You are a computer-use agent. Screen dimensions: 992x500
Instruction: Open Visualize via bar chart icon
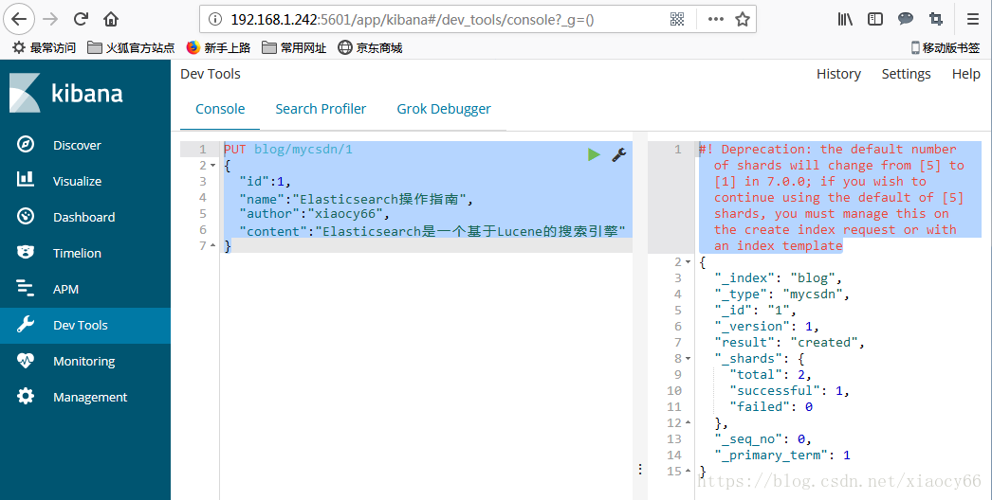(x=26, y=180)
